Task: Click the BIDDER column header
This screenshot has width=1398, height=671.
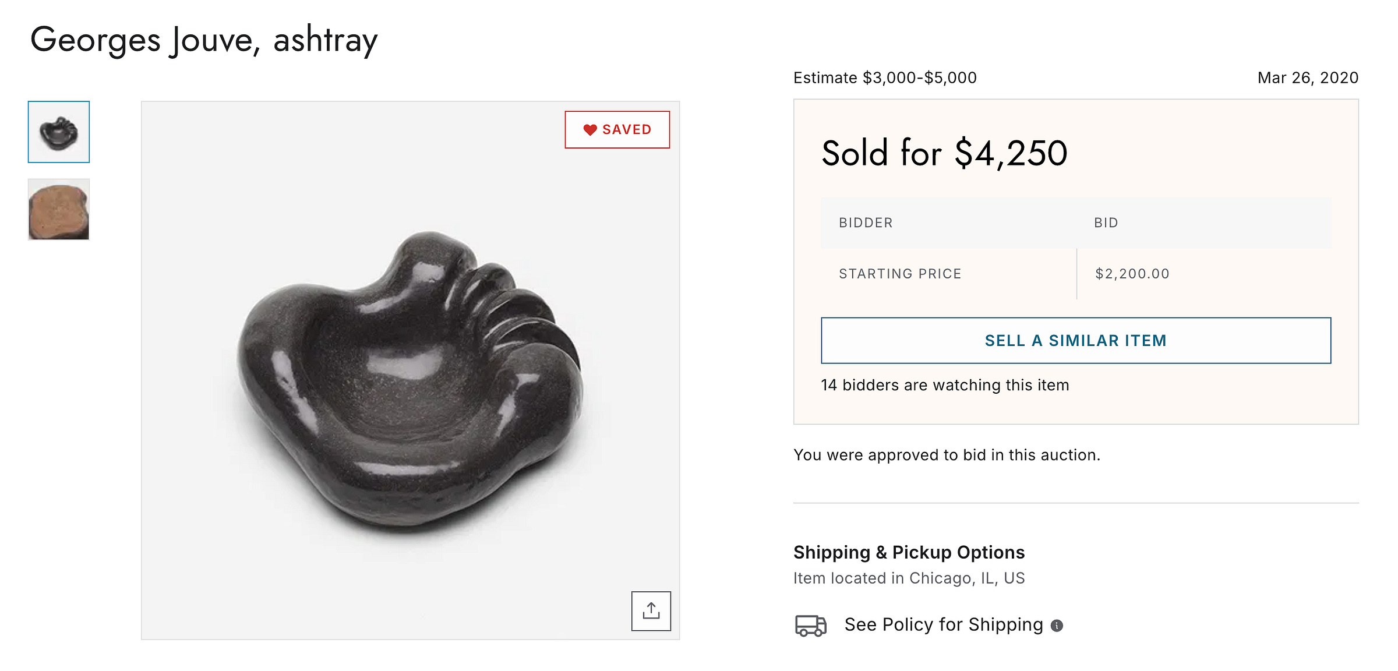Action: pyautogui.click(x=866, y=223)
